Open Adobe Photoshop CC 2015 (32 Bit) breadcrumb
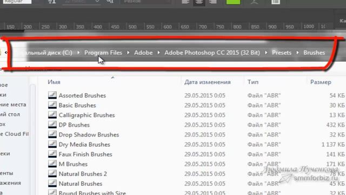Image resolution: width=346 pixels, height=195 pixels. tap(212, 53)
